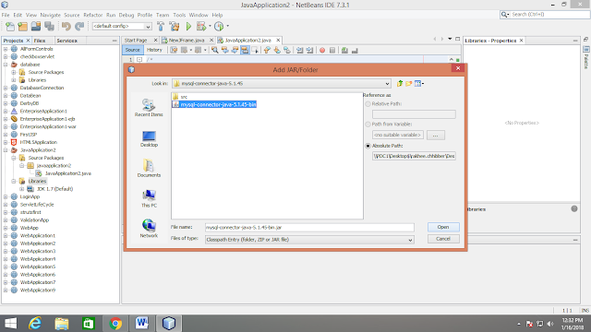Image resolution: width=591 pixels, height=332 pixels.
Task: Click the Undo toolbar icon
Action: [x=66, y=27]
